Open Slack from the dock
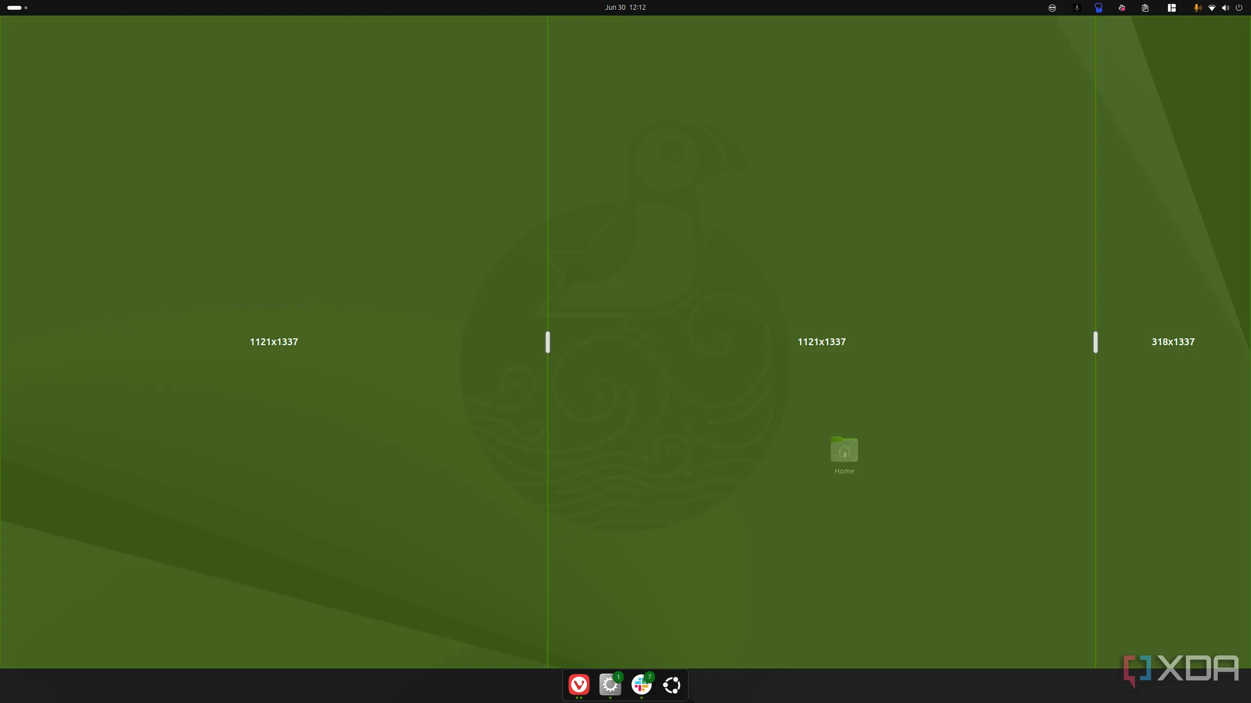Viewport: 1251px width, 703px height. (x=641, y=684)
